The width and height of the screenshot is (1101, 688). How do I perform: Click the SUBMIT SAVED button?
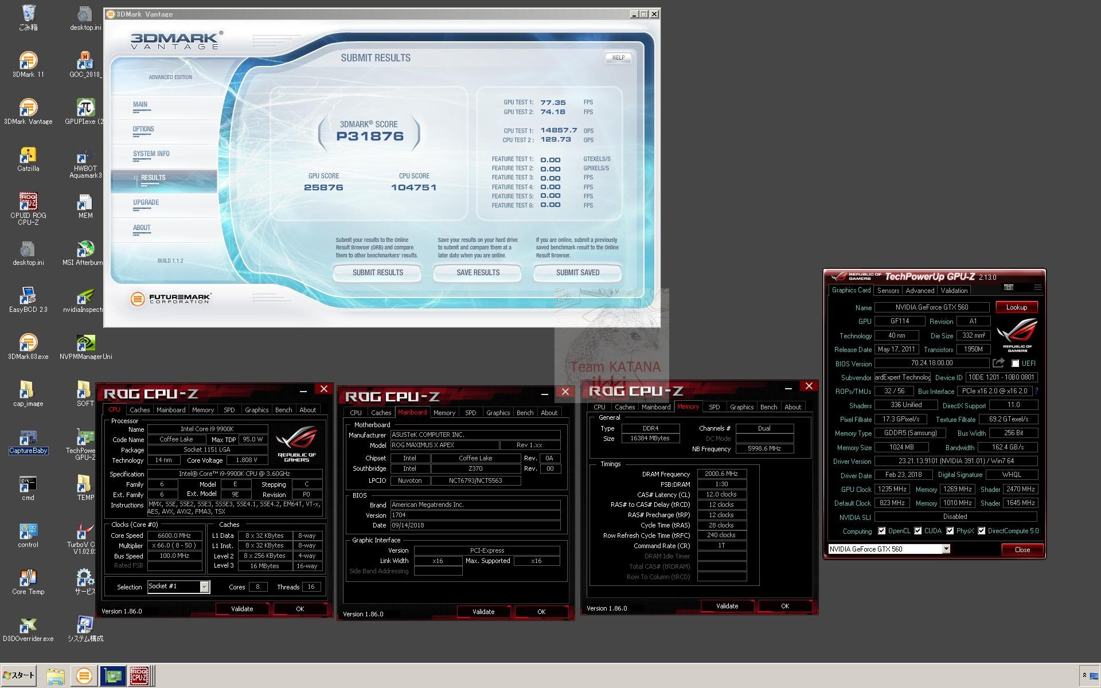click(x=577, y=273)
